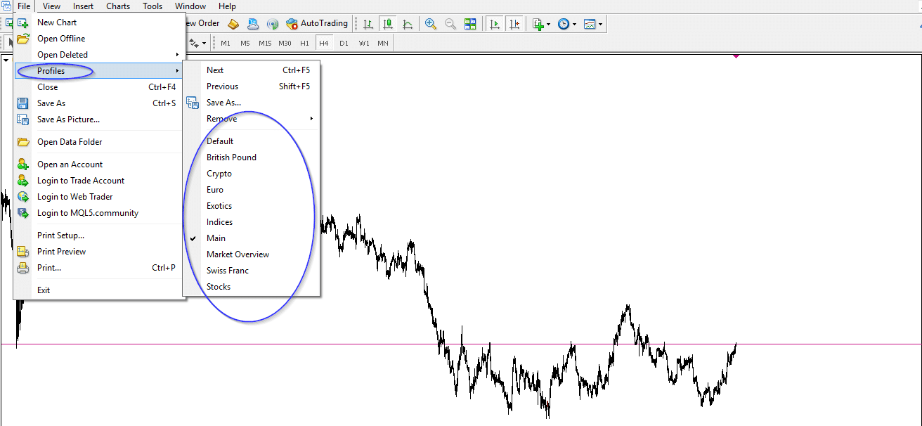
Task: Open the Help menu
Action: (x=228, y=6)
